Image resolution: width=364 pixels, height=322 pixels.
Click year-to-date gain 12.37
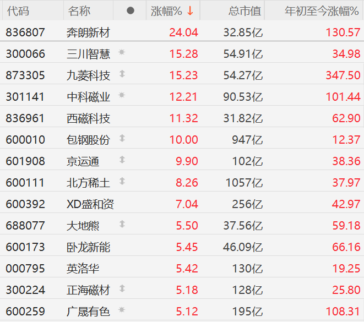click(346, 140)
